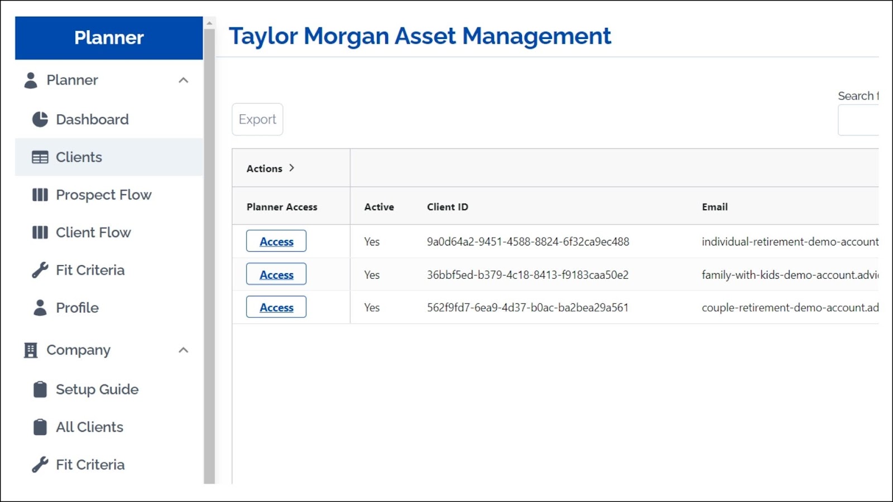Collapse the Planner section chevron
The width and height of the screenshot is (893, 502).
(183, 80)
